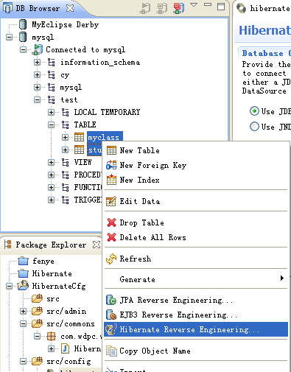Choose Hibernate Reverse Engineering menu entry
This screenshot has height=372, width=291.
click(x=196, y=329)
